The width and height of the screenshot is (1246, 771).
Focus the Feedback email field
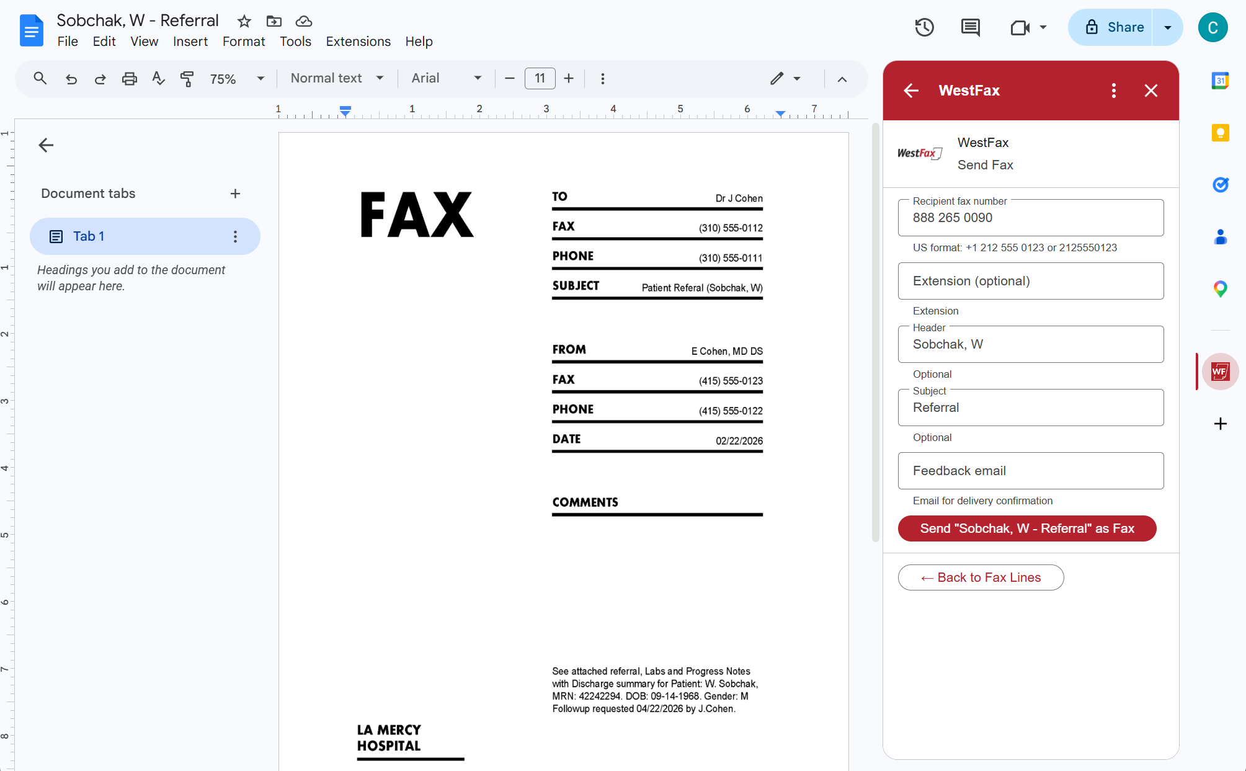(x=1031, y=471)
